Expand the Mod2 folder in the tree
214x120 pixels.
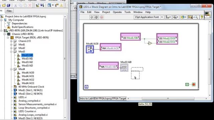click(x=11, y=48)
